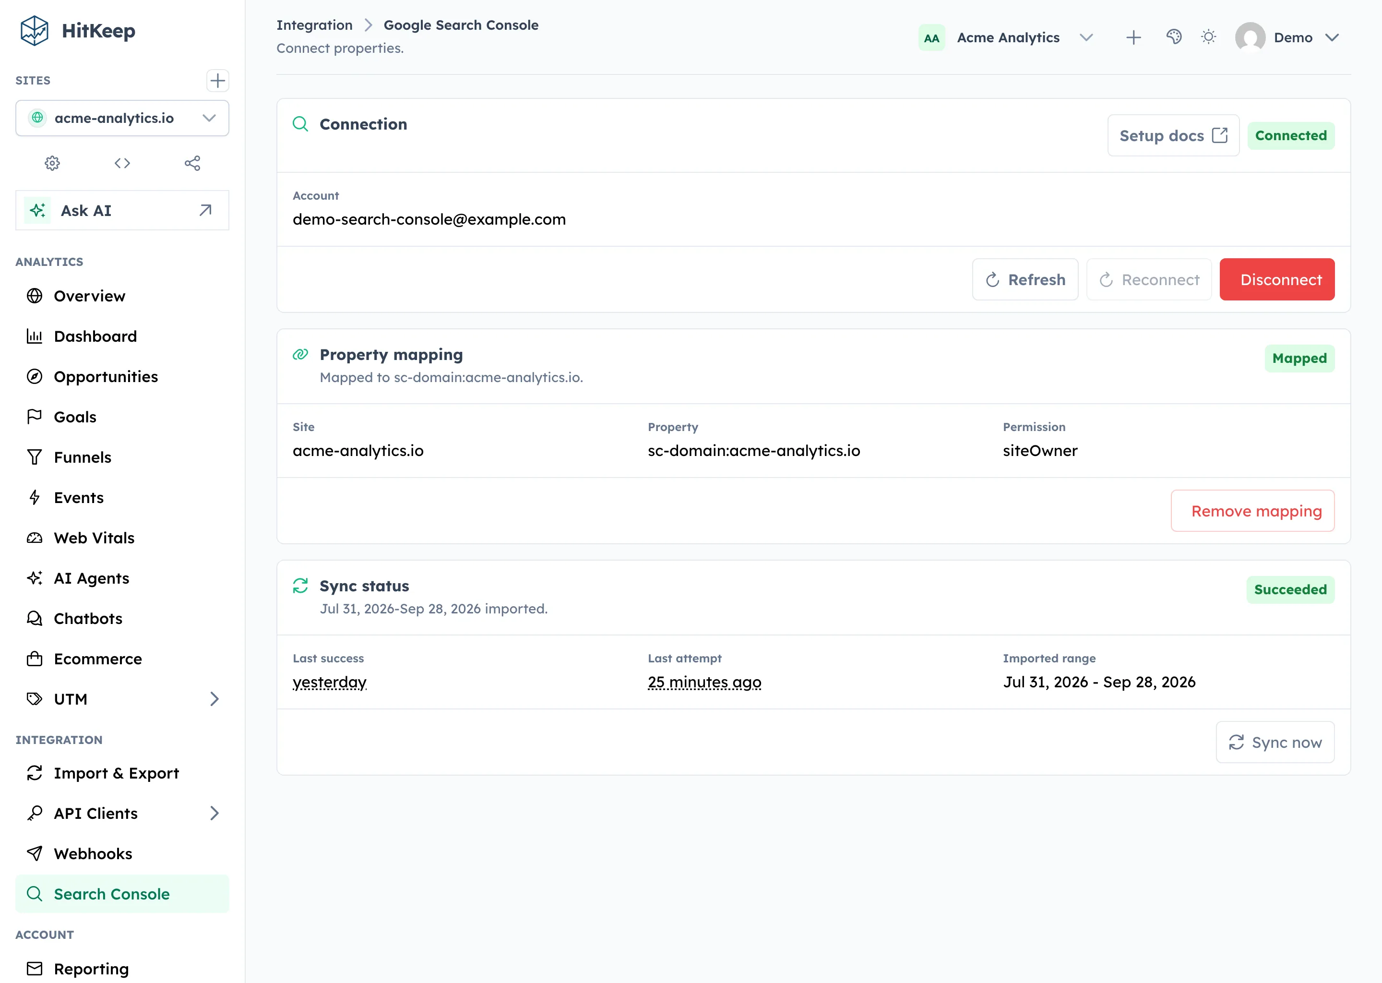Click Sync now button
1382x983 pixels.
tap(1275, 742)
